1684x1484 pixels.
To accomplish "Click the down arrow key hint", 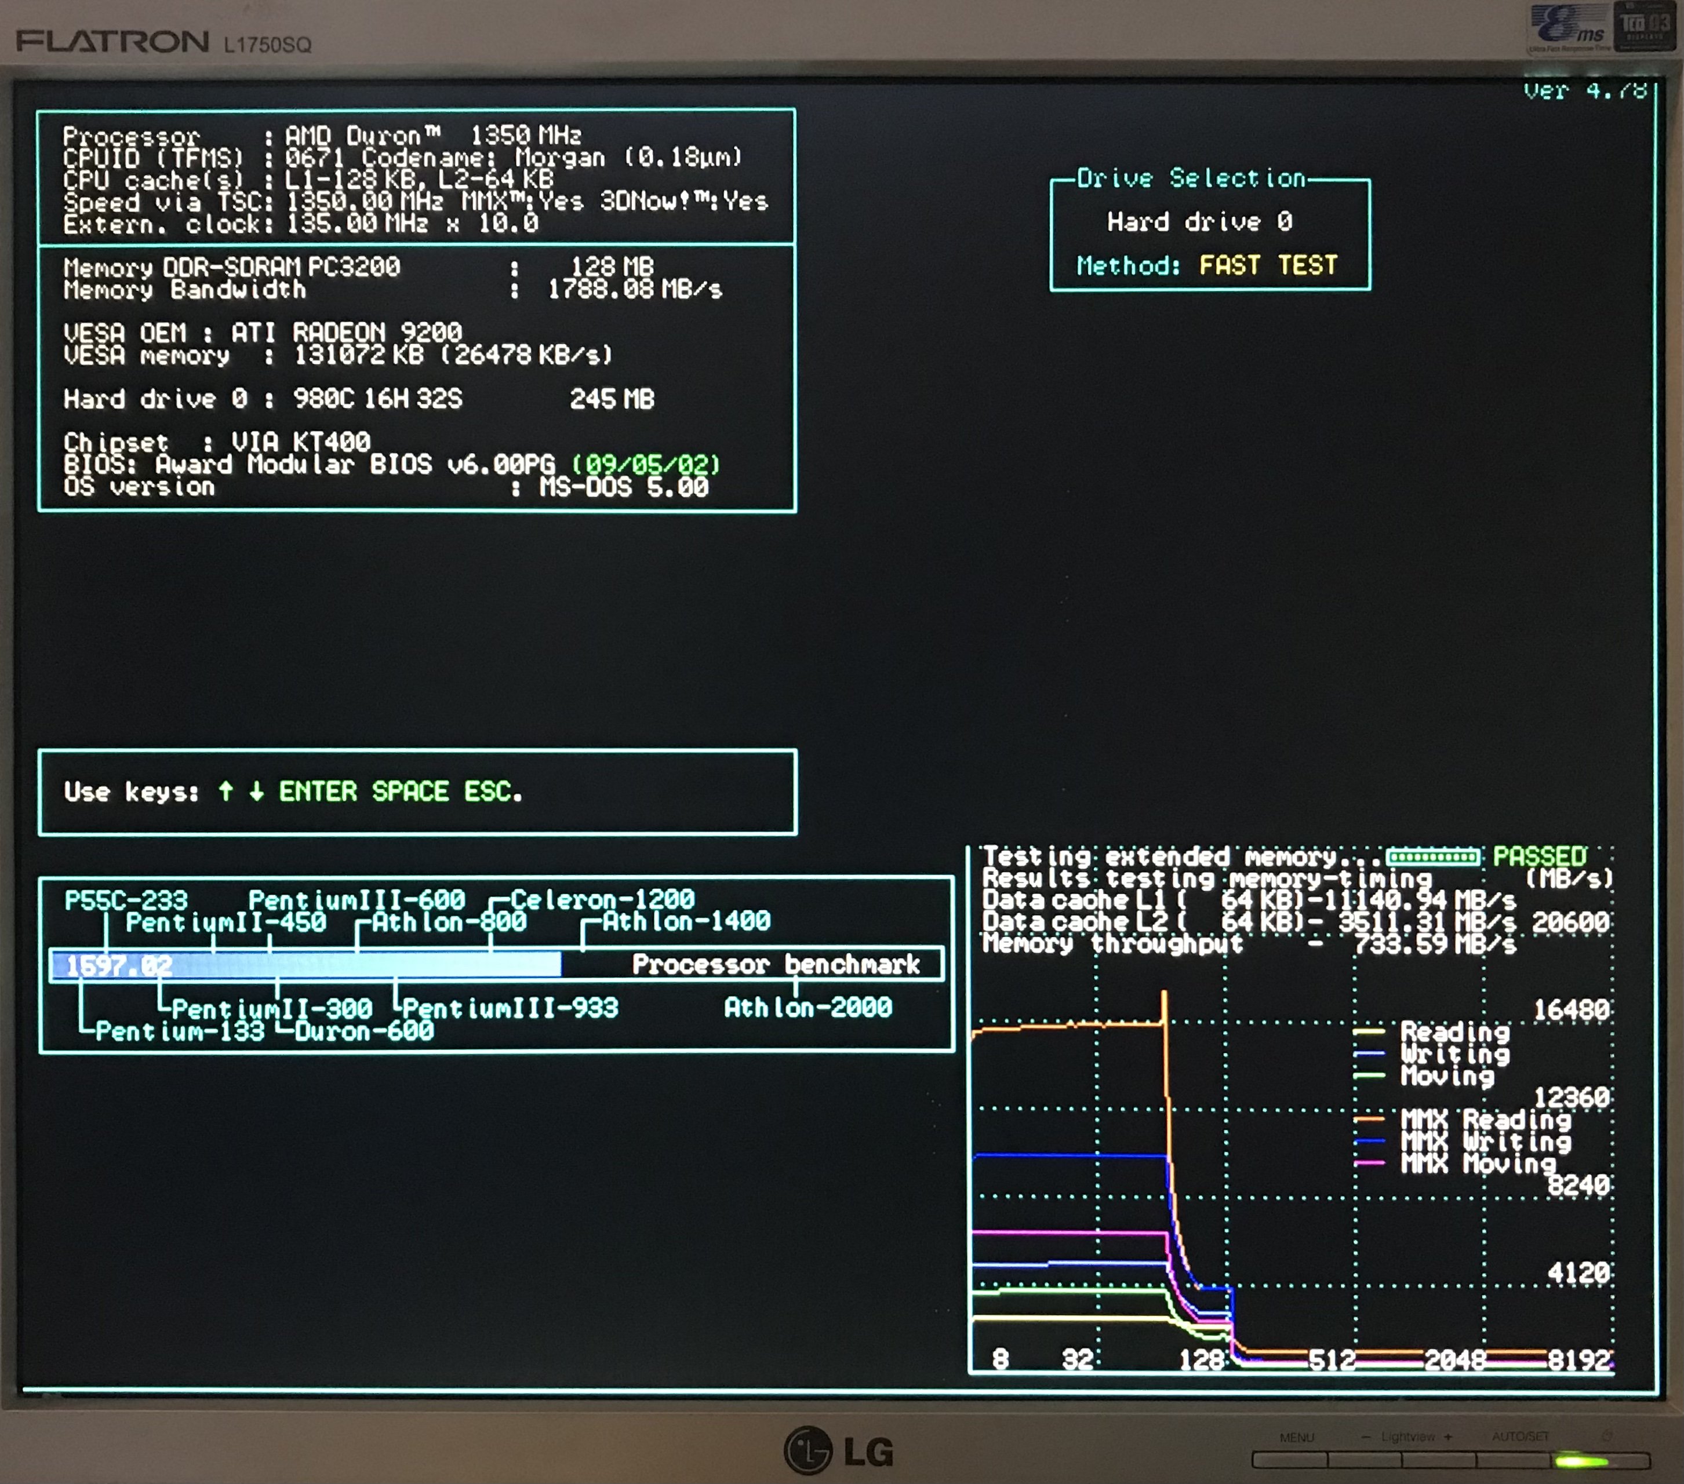I will 256,792.
